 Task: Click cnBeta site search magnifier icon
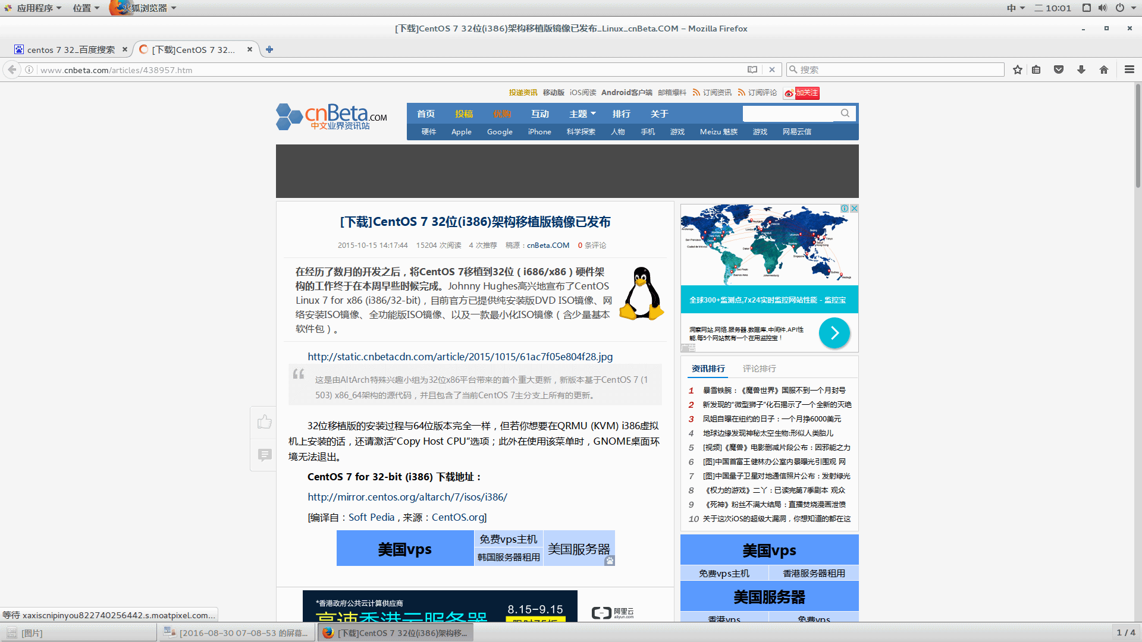(845, 113)
